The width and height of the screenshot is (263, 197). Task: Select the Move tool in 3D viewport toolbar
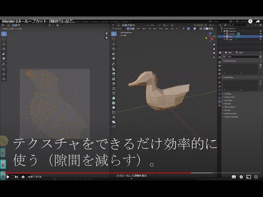tap(113, 44)
